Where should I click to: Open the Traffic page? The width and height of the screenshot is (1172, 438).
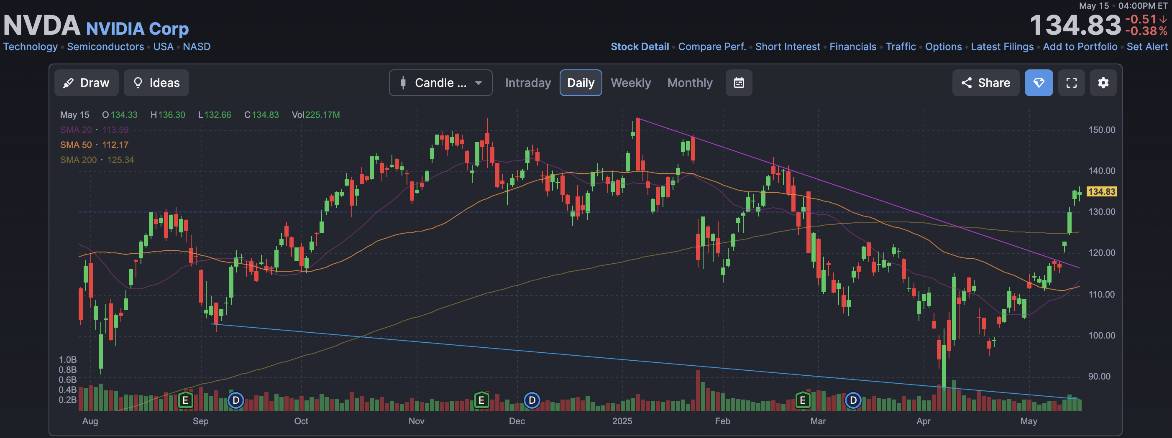[x=901, y=47]
